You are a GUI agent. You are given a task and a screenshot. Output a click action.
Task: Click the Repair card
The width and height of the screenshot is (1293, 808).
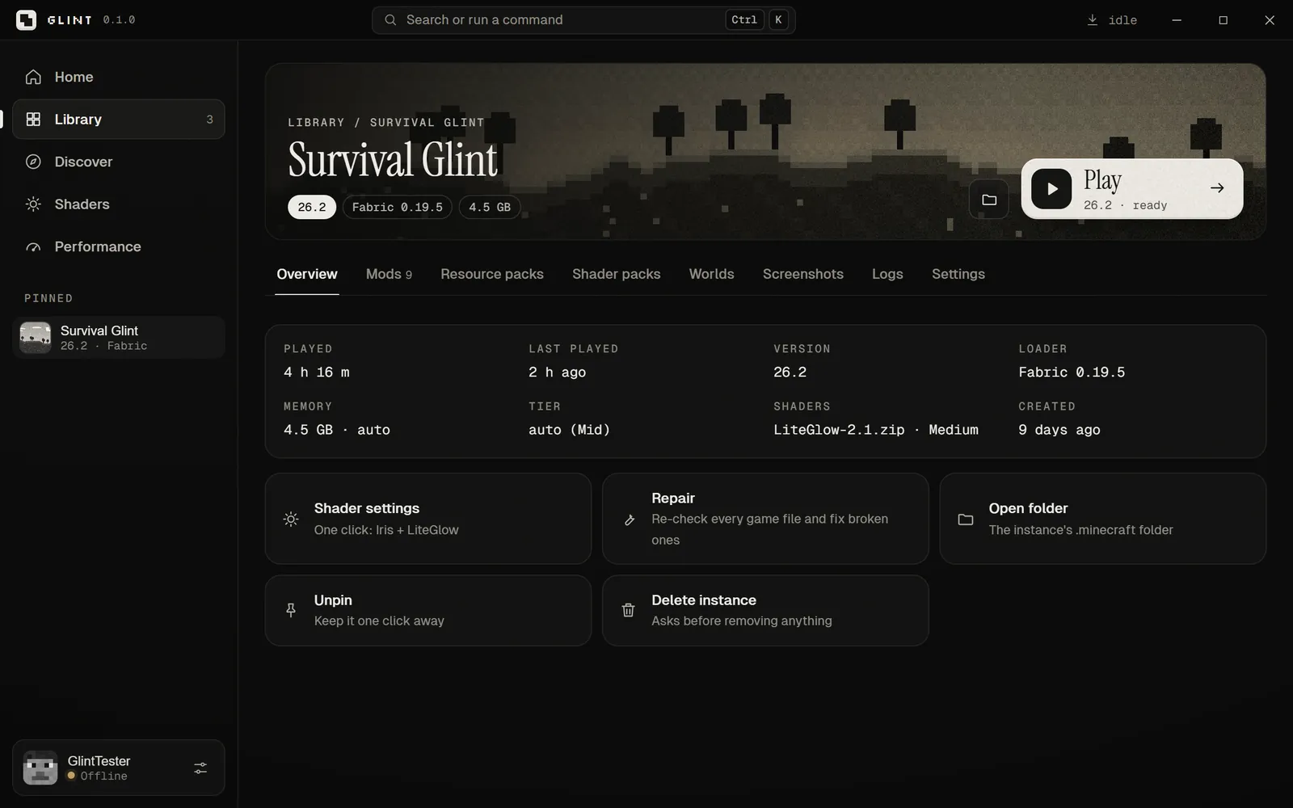[x=765, y=519]
